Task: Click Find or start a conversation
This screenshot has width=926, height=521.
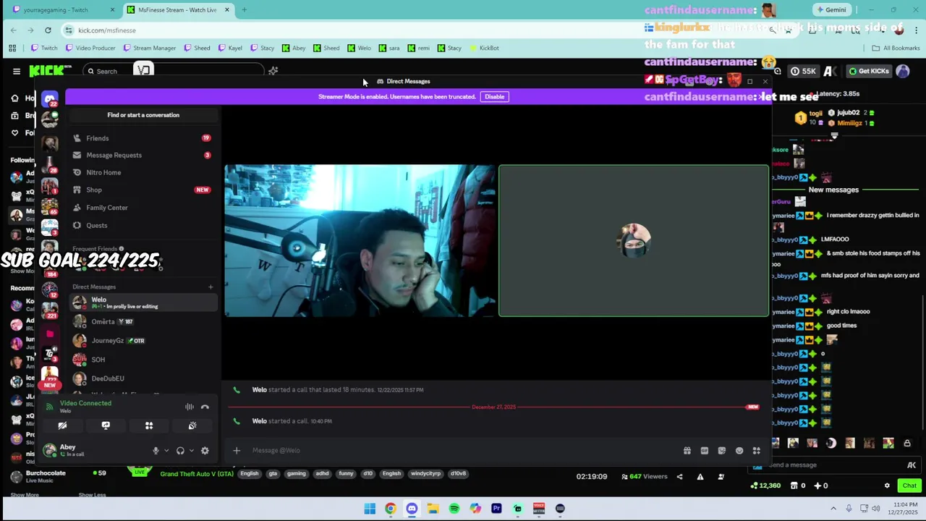Action: (x=143, y=115)
